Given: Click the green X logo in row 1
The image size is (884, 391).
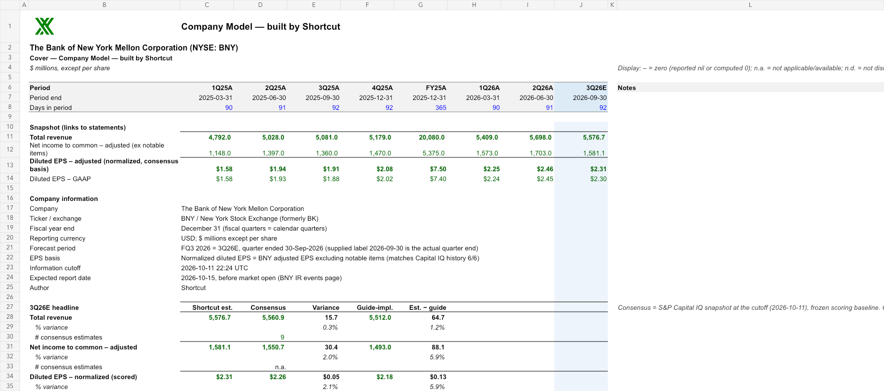Looking at the screenshot, I should 45,26.
